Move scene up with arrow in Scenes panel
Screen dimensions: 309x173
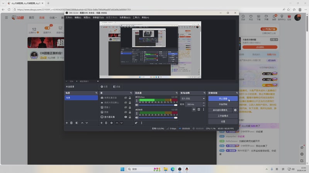click(82, 123)
